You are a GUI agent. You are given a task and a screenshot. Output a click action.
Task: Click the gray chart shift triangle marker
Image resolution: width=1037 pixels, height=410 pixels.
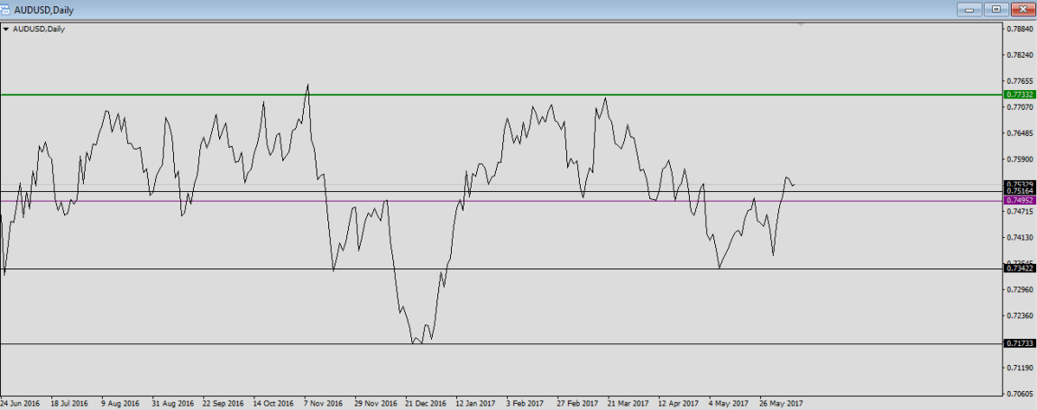[801, 24]
